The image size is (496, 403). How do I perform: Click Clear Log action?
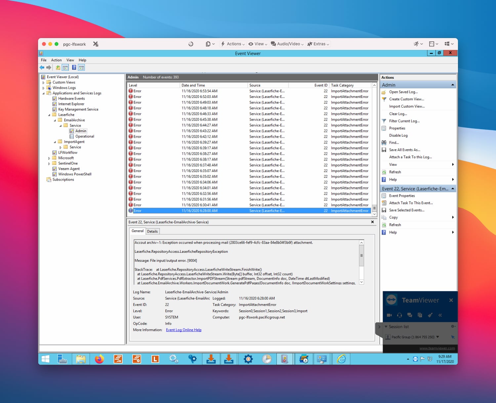tap(398, 114)
